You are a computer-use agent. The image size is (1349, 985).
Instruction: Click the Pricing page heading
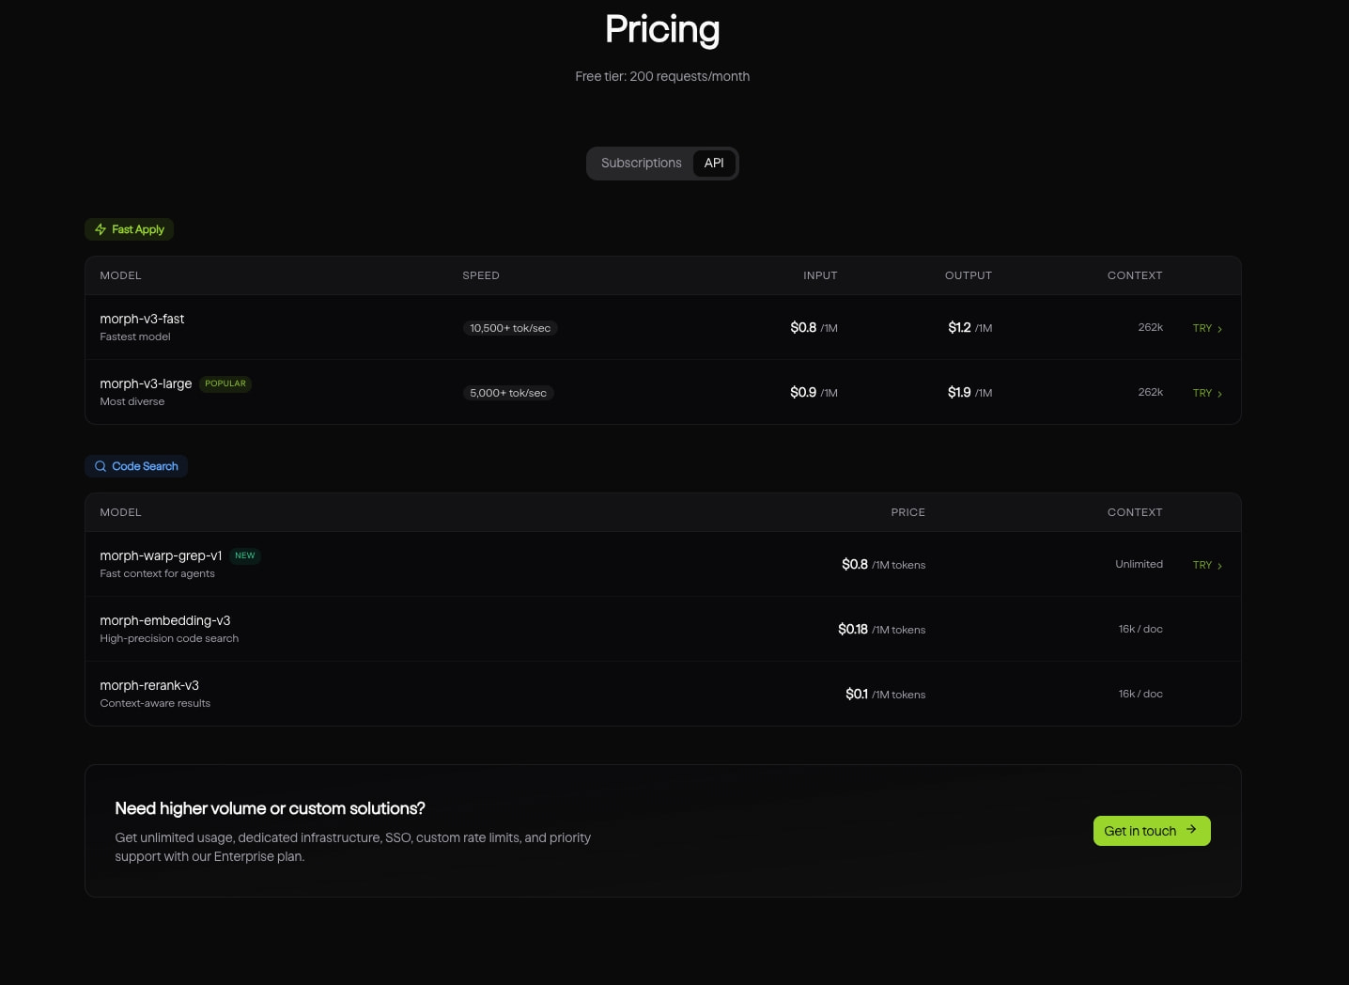(x=662, y=29)
